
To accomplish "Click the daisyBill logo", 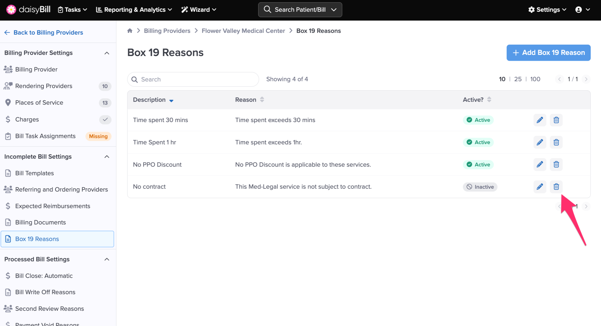I will pos(28,9).
